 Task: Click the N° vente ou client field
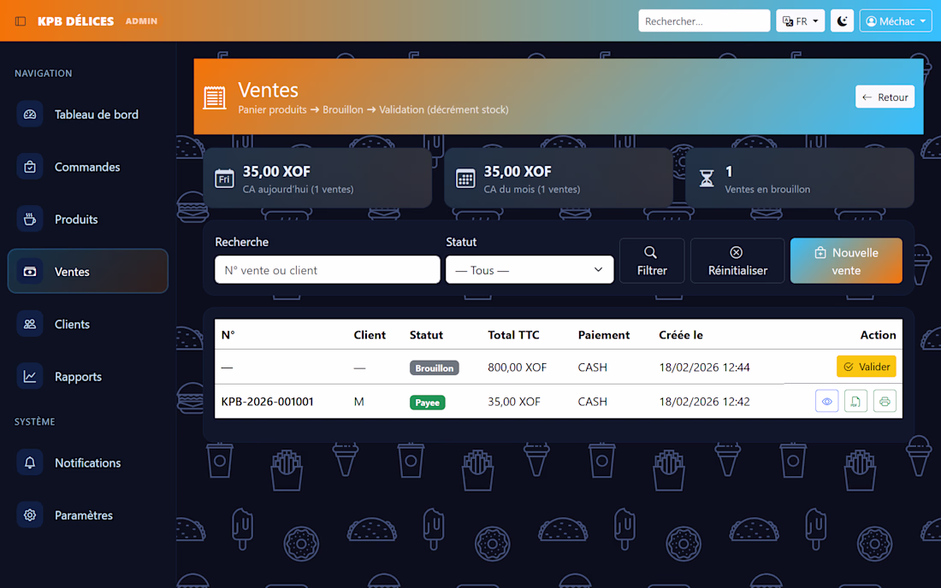(327, 270)
